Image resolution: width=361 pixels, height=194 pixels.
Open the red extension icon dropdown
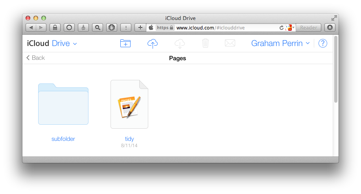click(x=290, y=28)
